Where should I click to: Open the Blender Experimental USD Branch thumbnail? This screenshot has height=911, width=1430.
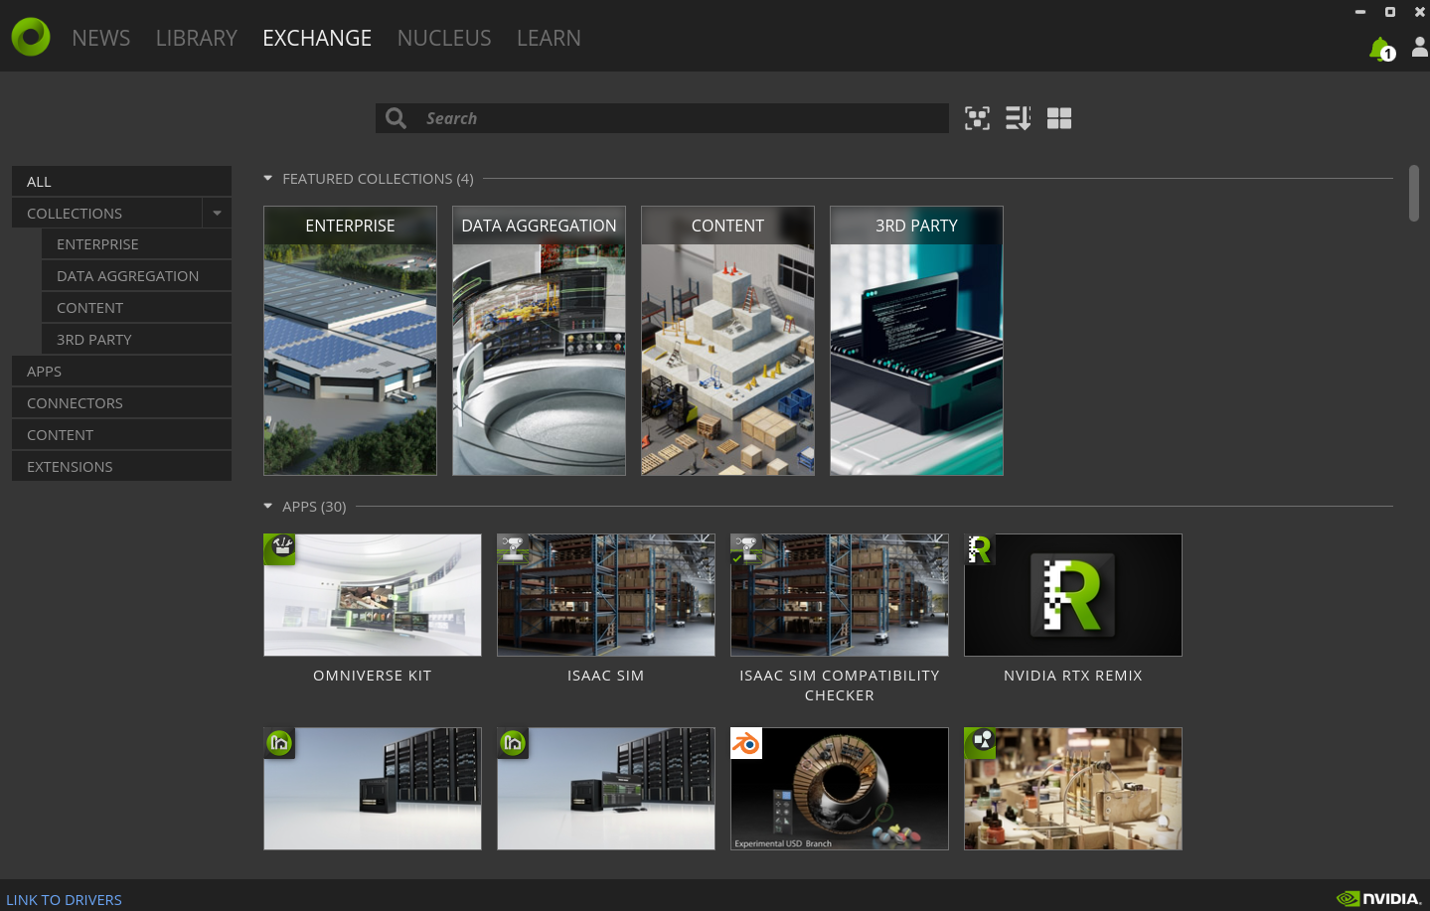(840, 789)
